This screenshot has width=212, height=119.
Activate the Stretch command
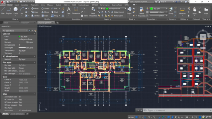coord(35,16)
